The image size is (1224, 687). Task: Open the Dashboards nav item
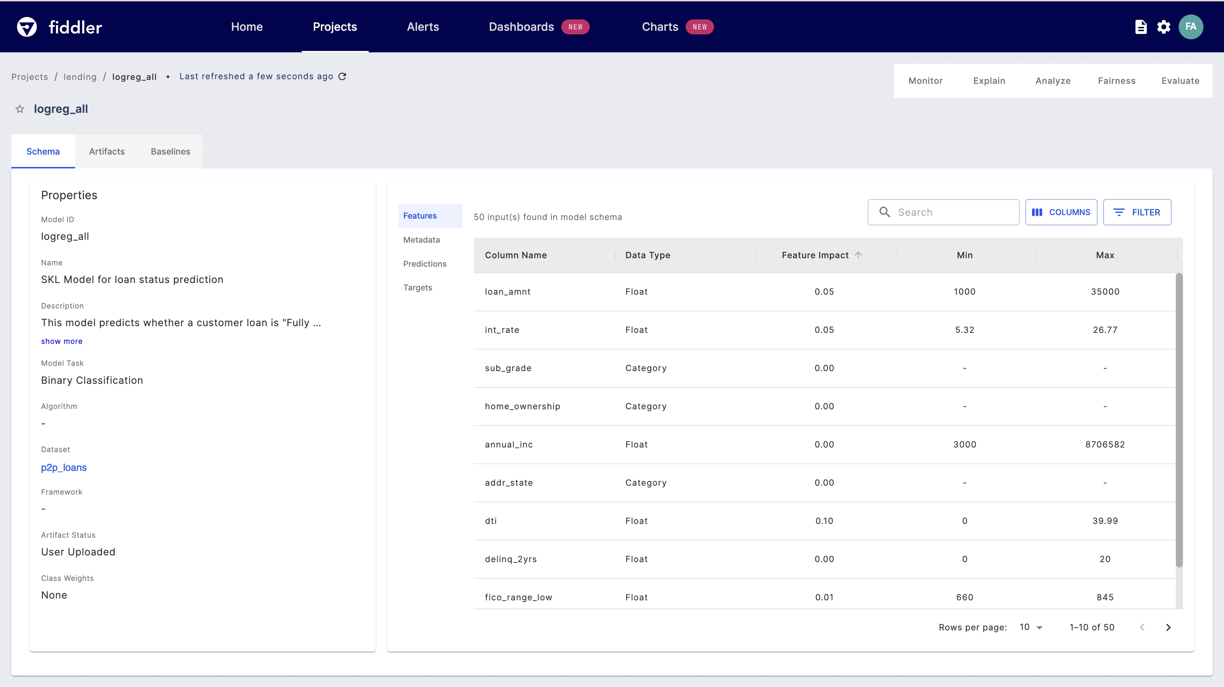[x=521, y=27]
